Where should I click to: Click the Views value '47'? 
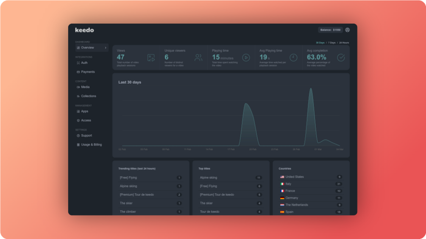click(x=121, y=57)
